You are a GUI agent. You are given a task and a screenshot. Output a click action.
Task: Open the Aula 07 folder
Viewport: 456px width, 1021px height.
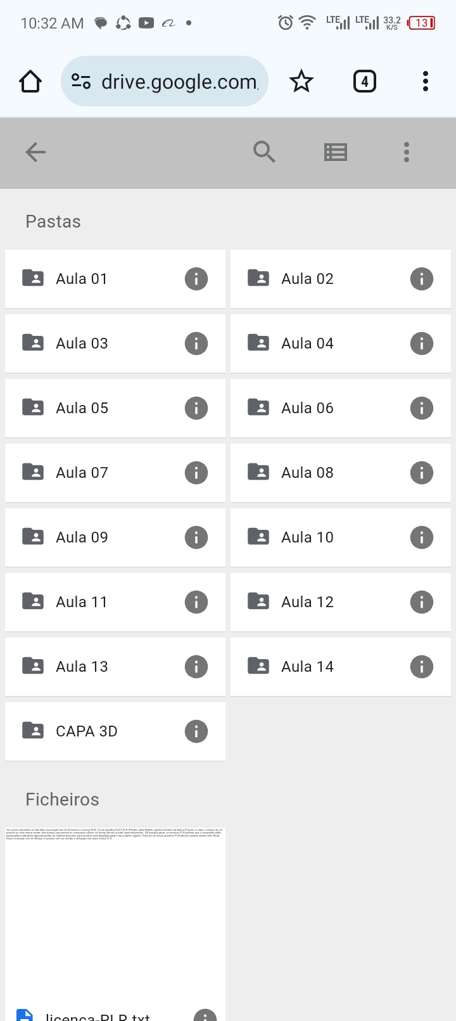pyautogui.click(x=82, y=473)
